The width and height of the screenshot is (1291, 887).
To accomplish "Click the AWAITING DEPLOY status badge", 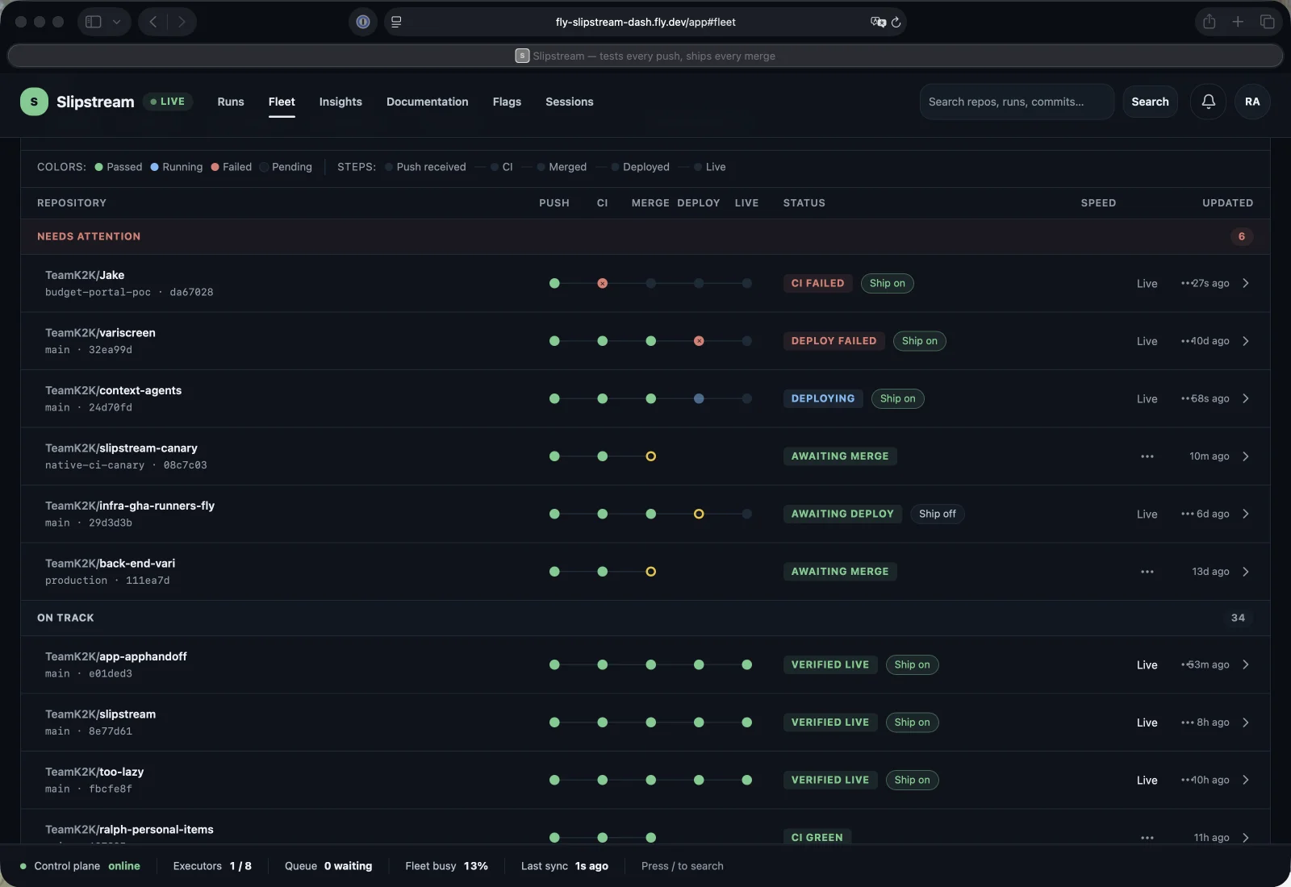I will coord(842,514).
